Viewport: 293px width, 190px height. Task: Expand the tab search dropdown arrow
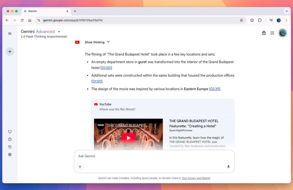pos(286,11)
